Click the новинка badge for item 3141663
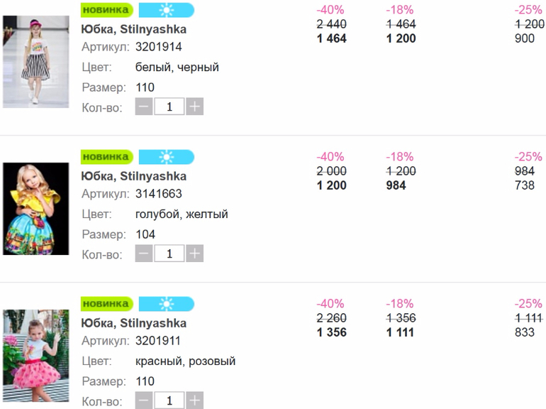The width and height of the screenshot is (546, 409). [106, 157]
